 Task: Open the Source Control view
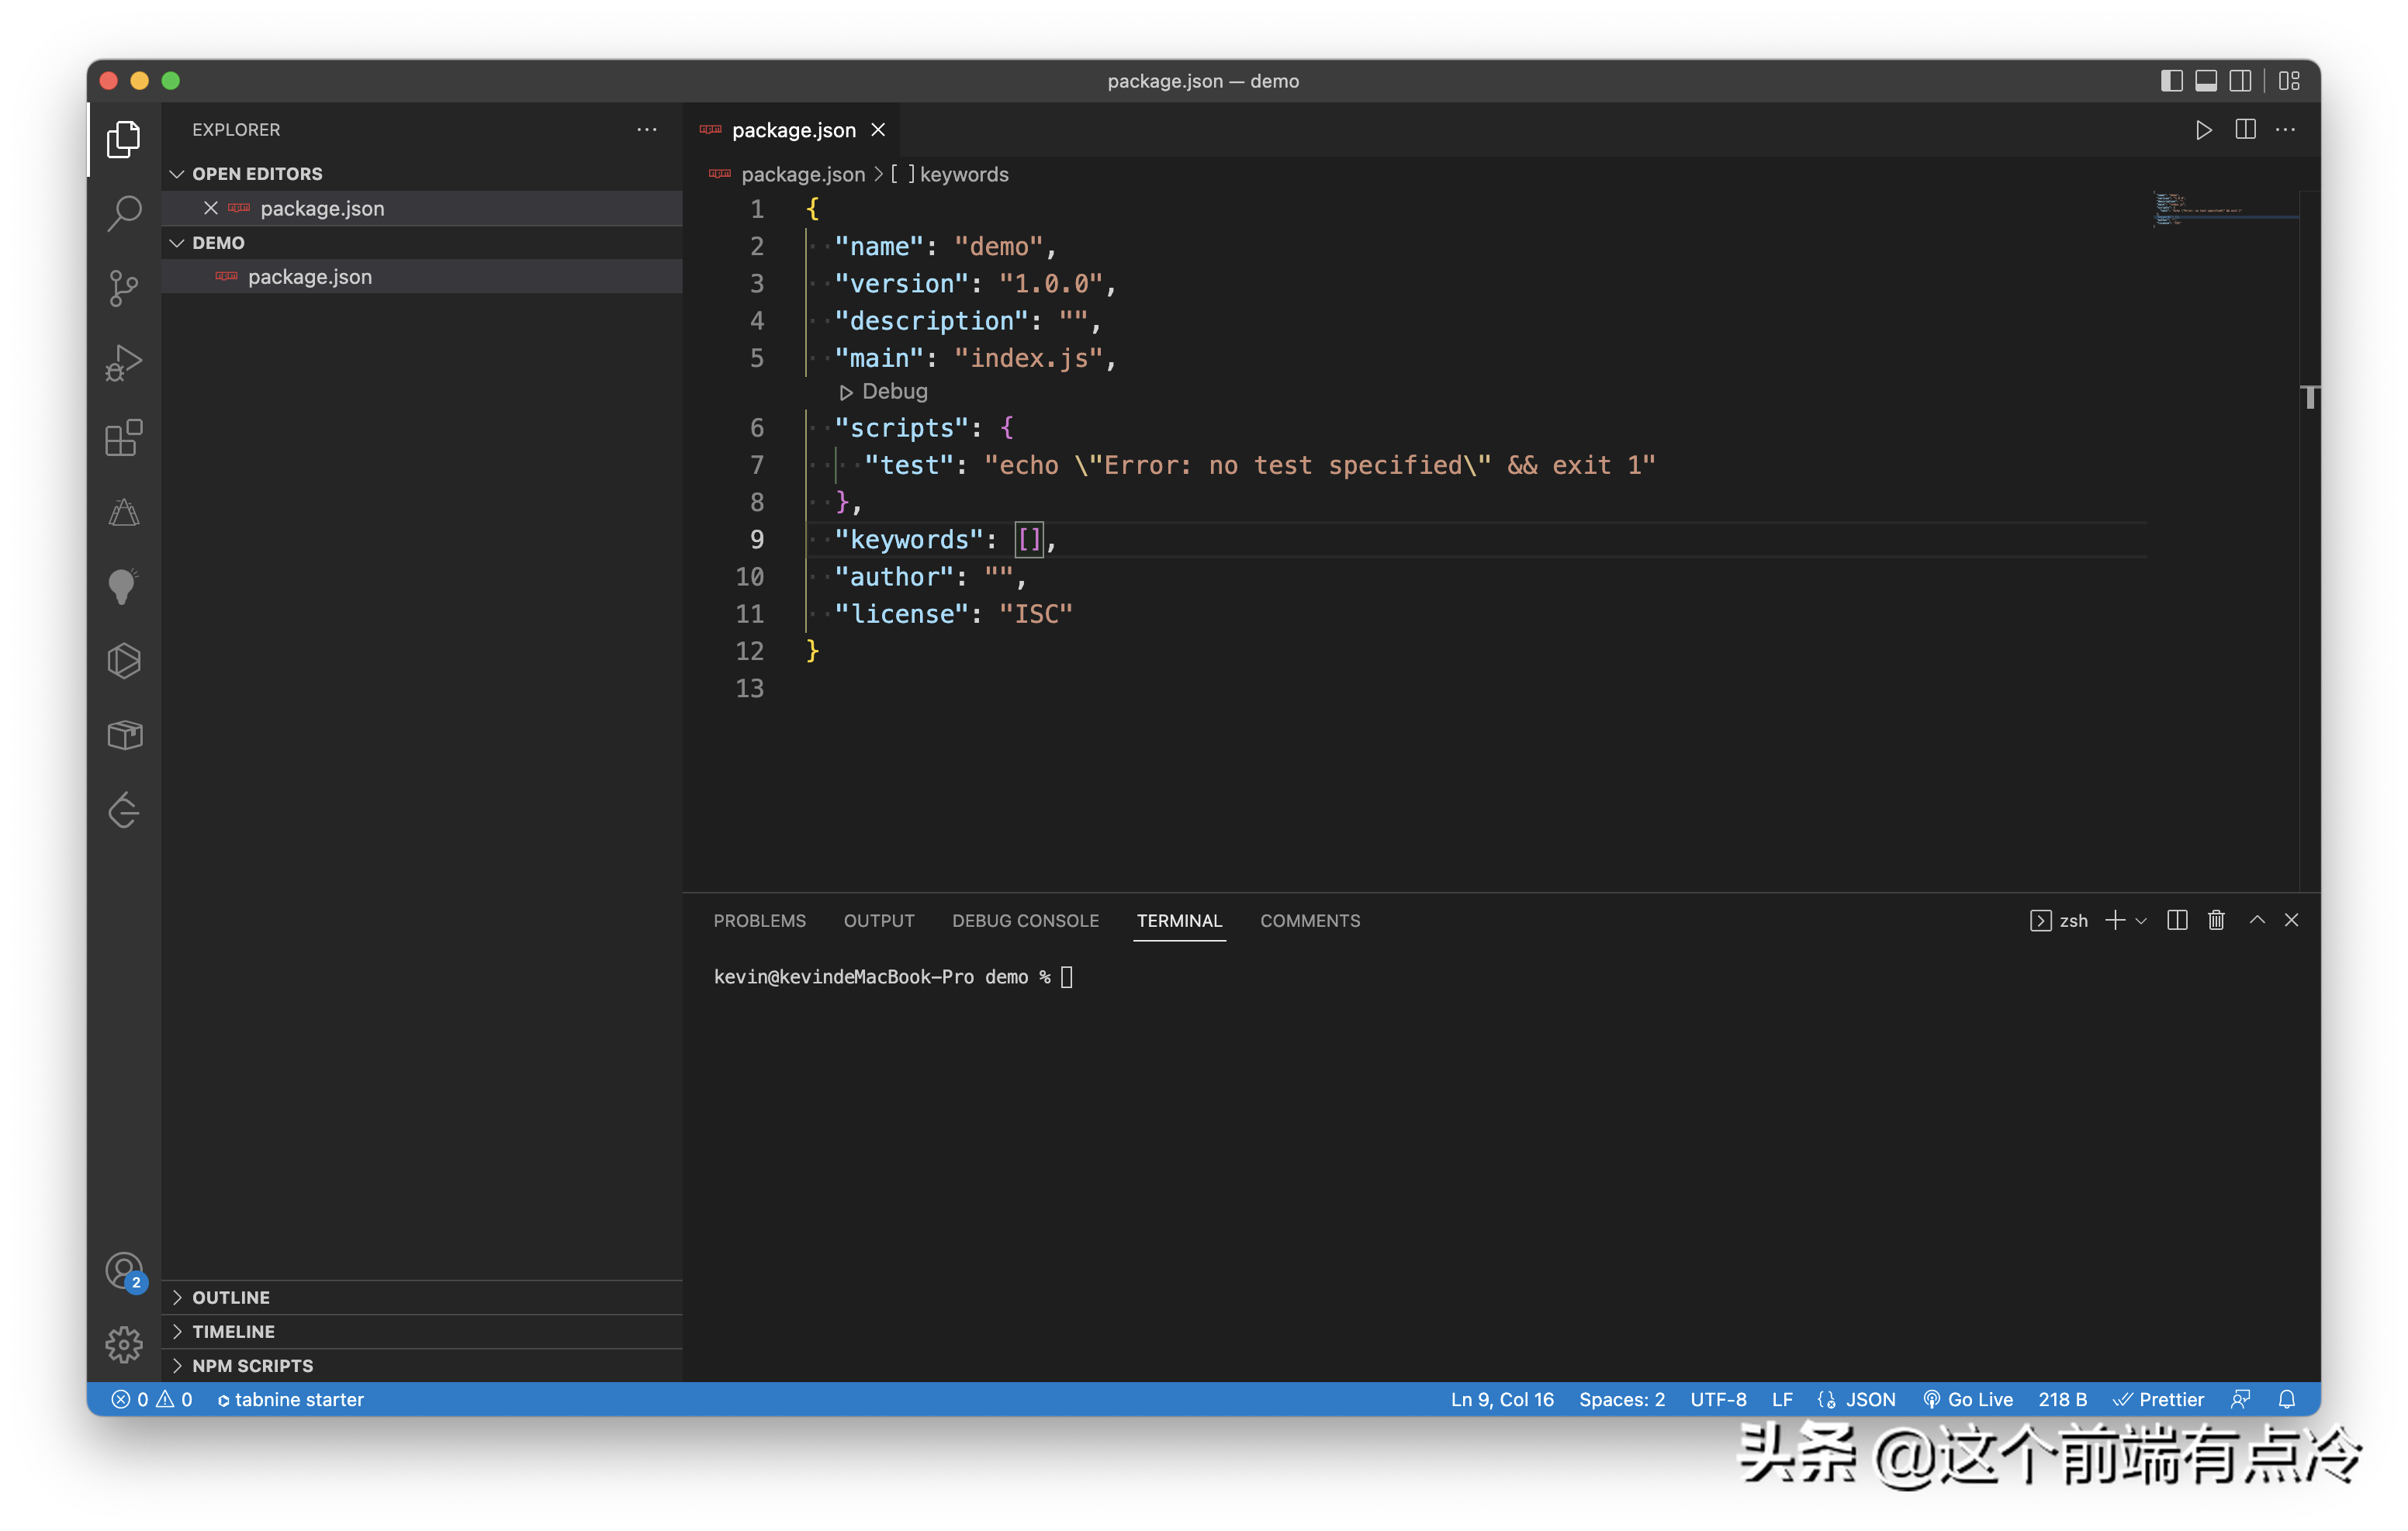click(124, 288)
